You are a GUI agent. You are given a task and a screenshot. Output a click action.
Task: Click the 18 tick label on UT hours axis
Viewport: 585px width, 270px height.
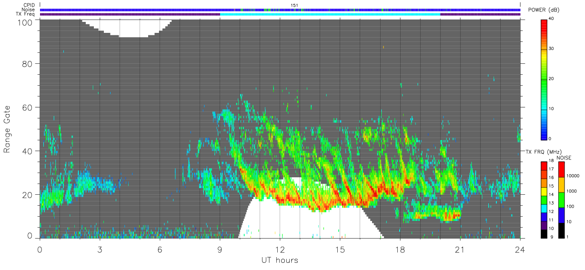click(x=400, y=250)
